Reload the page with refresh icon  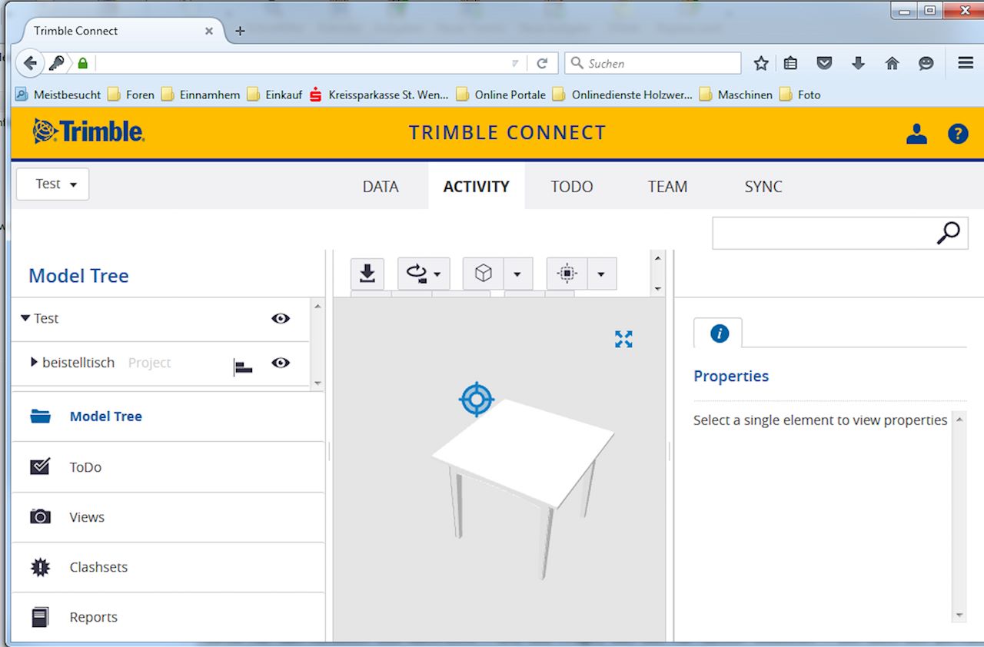pos(542,63)
